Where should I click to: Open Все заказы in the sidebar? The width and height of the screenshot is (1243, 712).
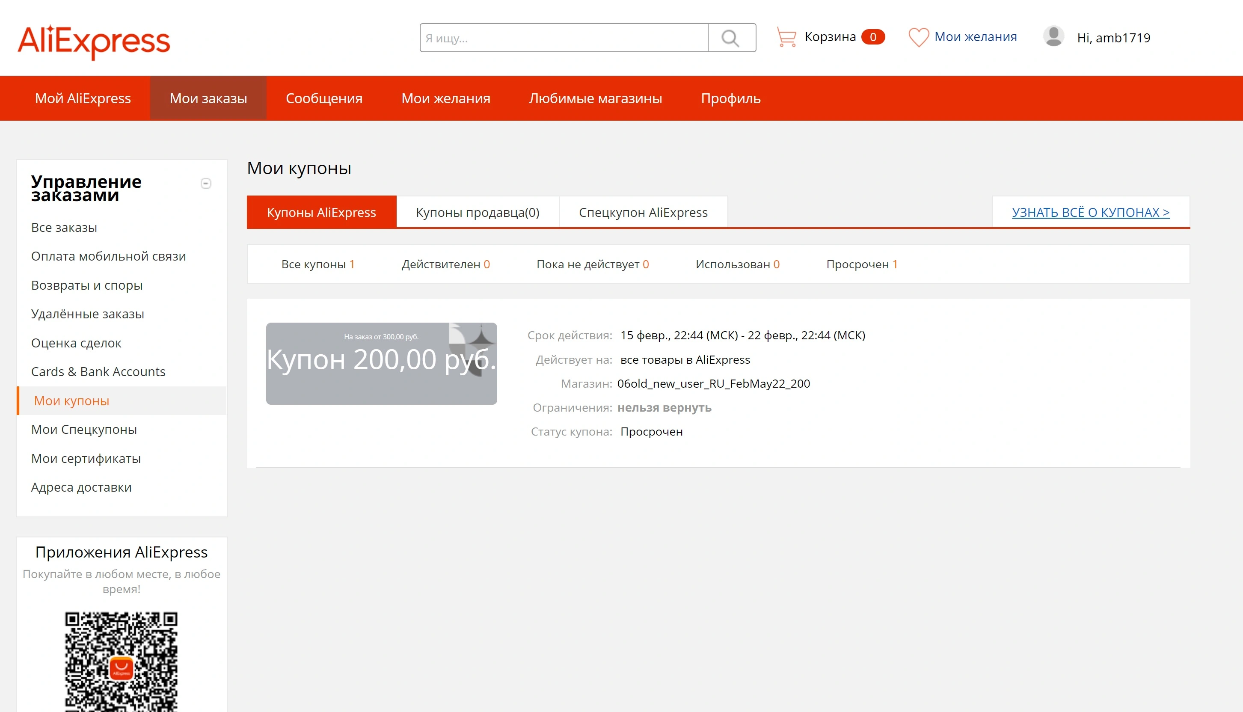click(64, 227)
